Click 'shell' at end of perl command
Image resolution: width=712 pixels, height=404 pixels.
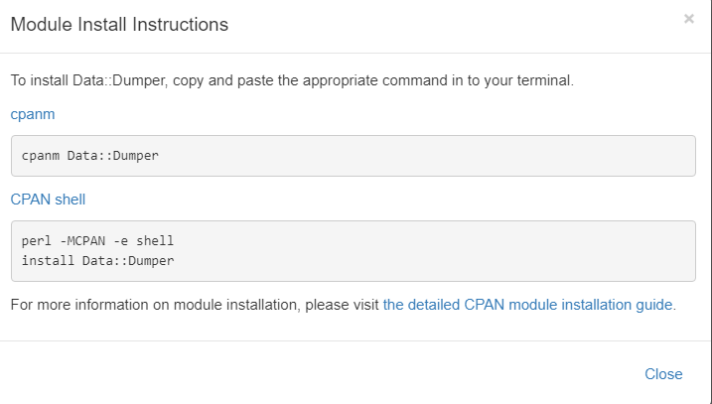click(155, 240)
